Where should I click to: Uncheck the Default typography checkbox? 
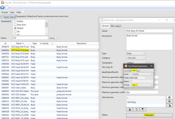(15, 28)
